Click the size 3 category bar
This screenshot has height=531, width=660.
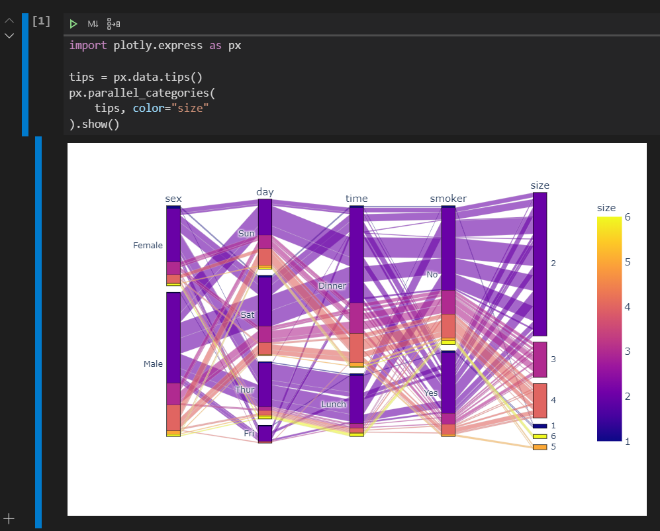pyautogui.click(x=540, y=360)
